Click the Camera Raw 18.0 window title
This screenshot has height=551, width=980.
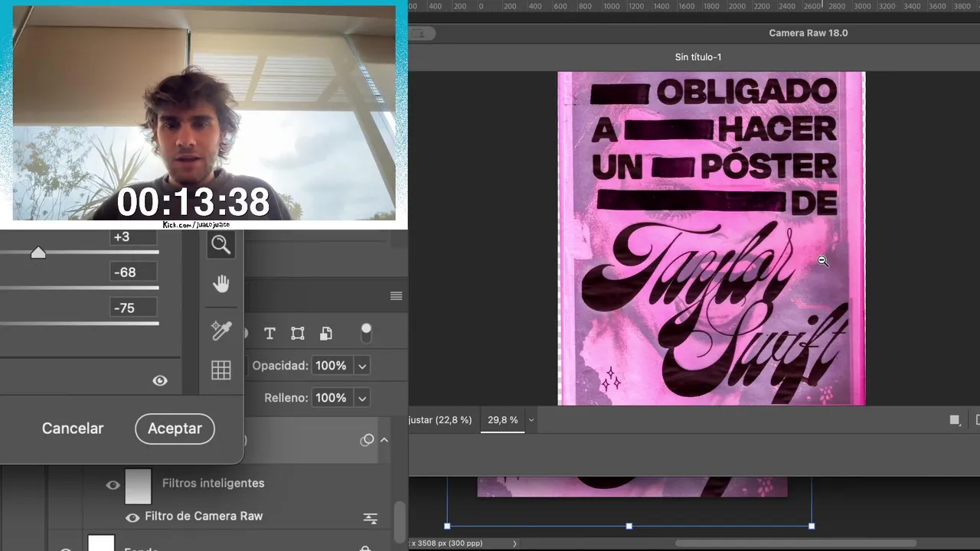(808, 33)
